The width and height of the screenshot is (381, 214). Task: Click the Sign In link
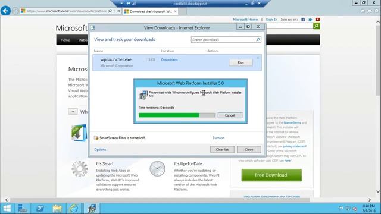point(271,20)
